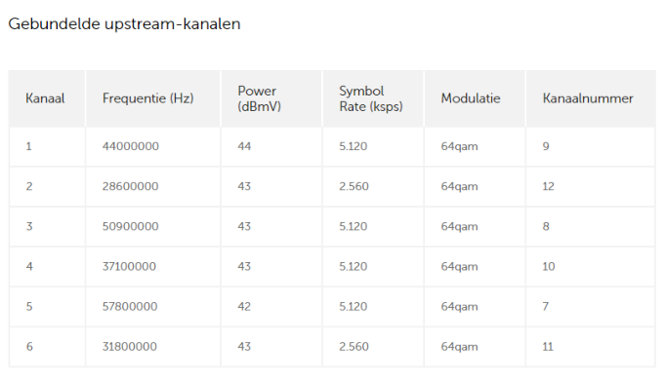Select the Gebundelde upstream-kanalen heading

[x=124, y=23]
